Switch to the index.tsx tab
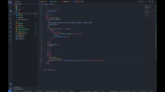Image resolution: width=165 pixels, height=92 pixels. [x=43, y=2]
